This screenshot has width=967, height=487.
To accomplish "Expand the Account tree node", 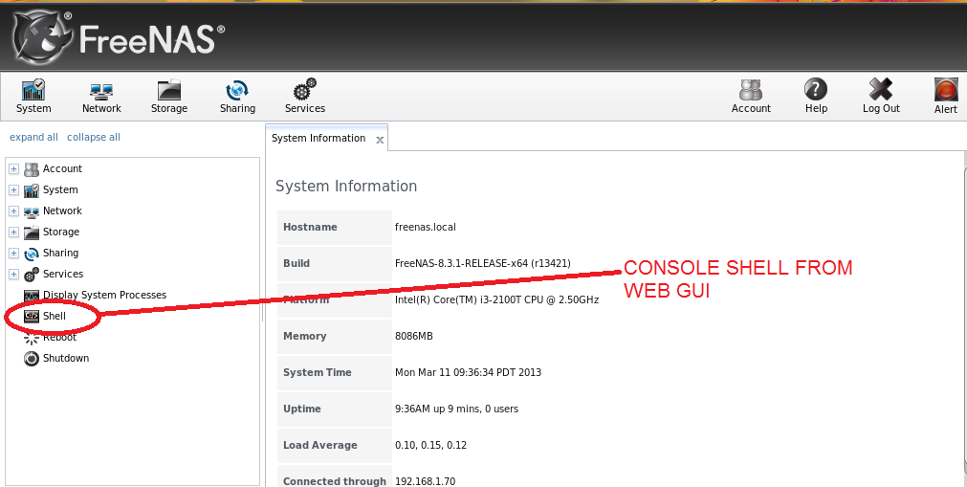I will coord(13,168).
